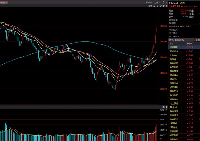Collapse the right side panel arrow

click(x=166, y=2)
